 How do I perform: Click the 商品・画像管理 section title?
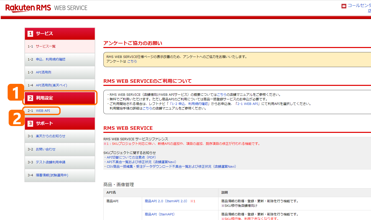tap(119, 185)
